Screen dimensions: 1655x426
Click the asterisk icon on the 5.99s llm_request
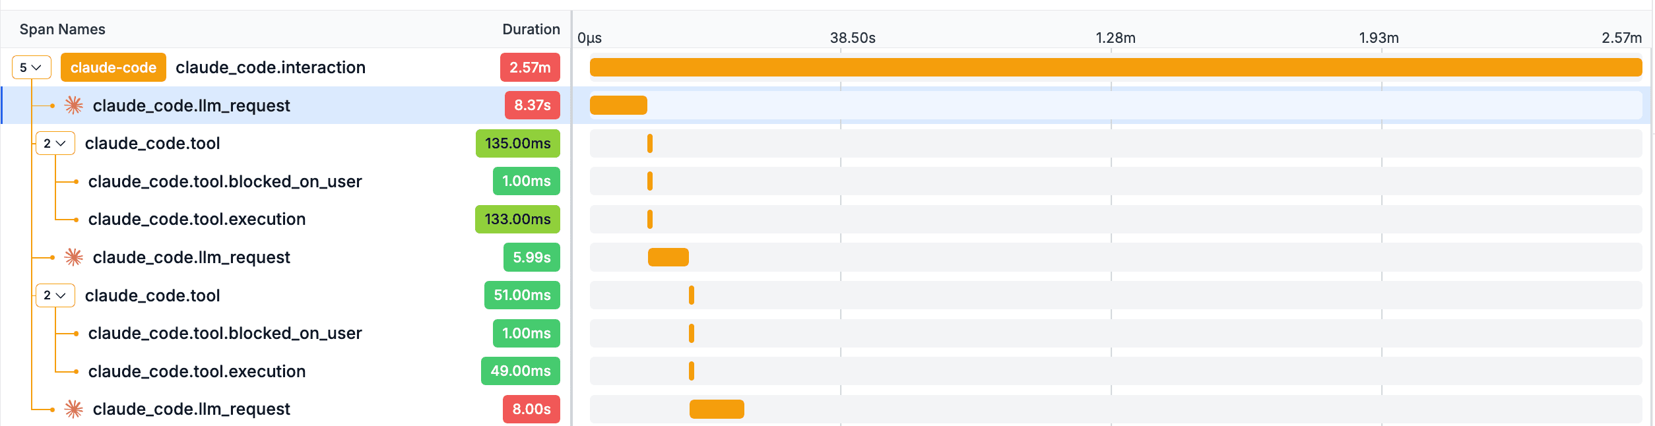pos(74,257)
